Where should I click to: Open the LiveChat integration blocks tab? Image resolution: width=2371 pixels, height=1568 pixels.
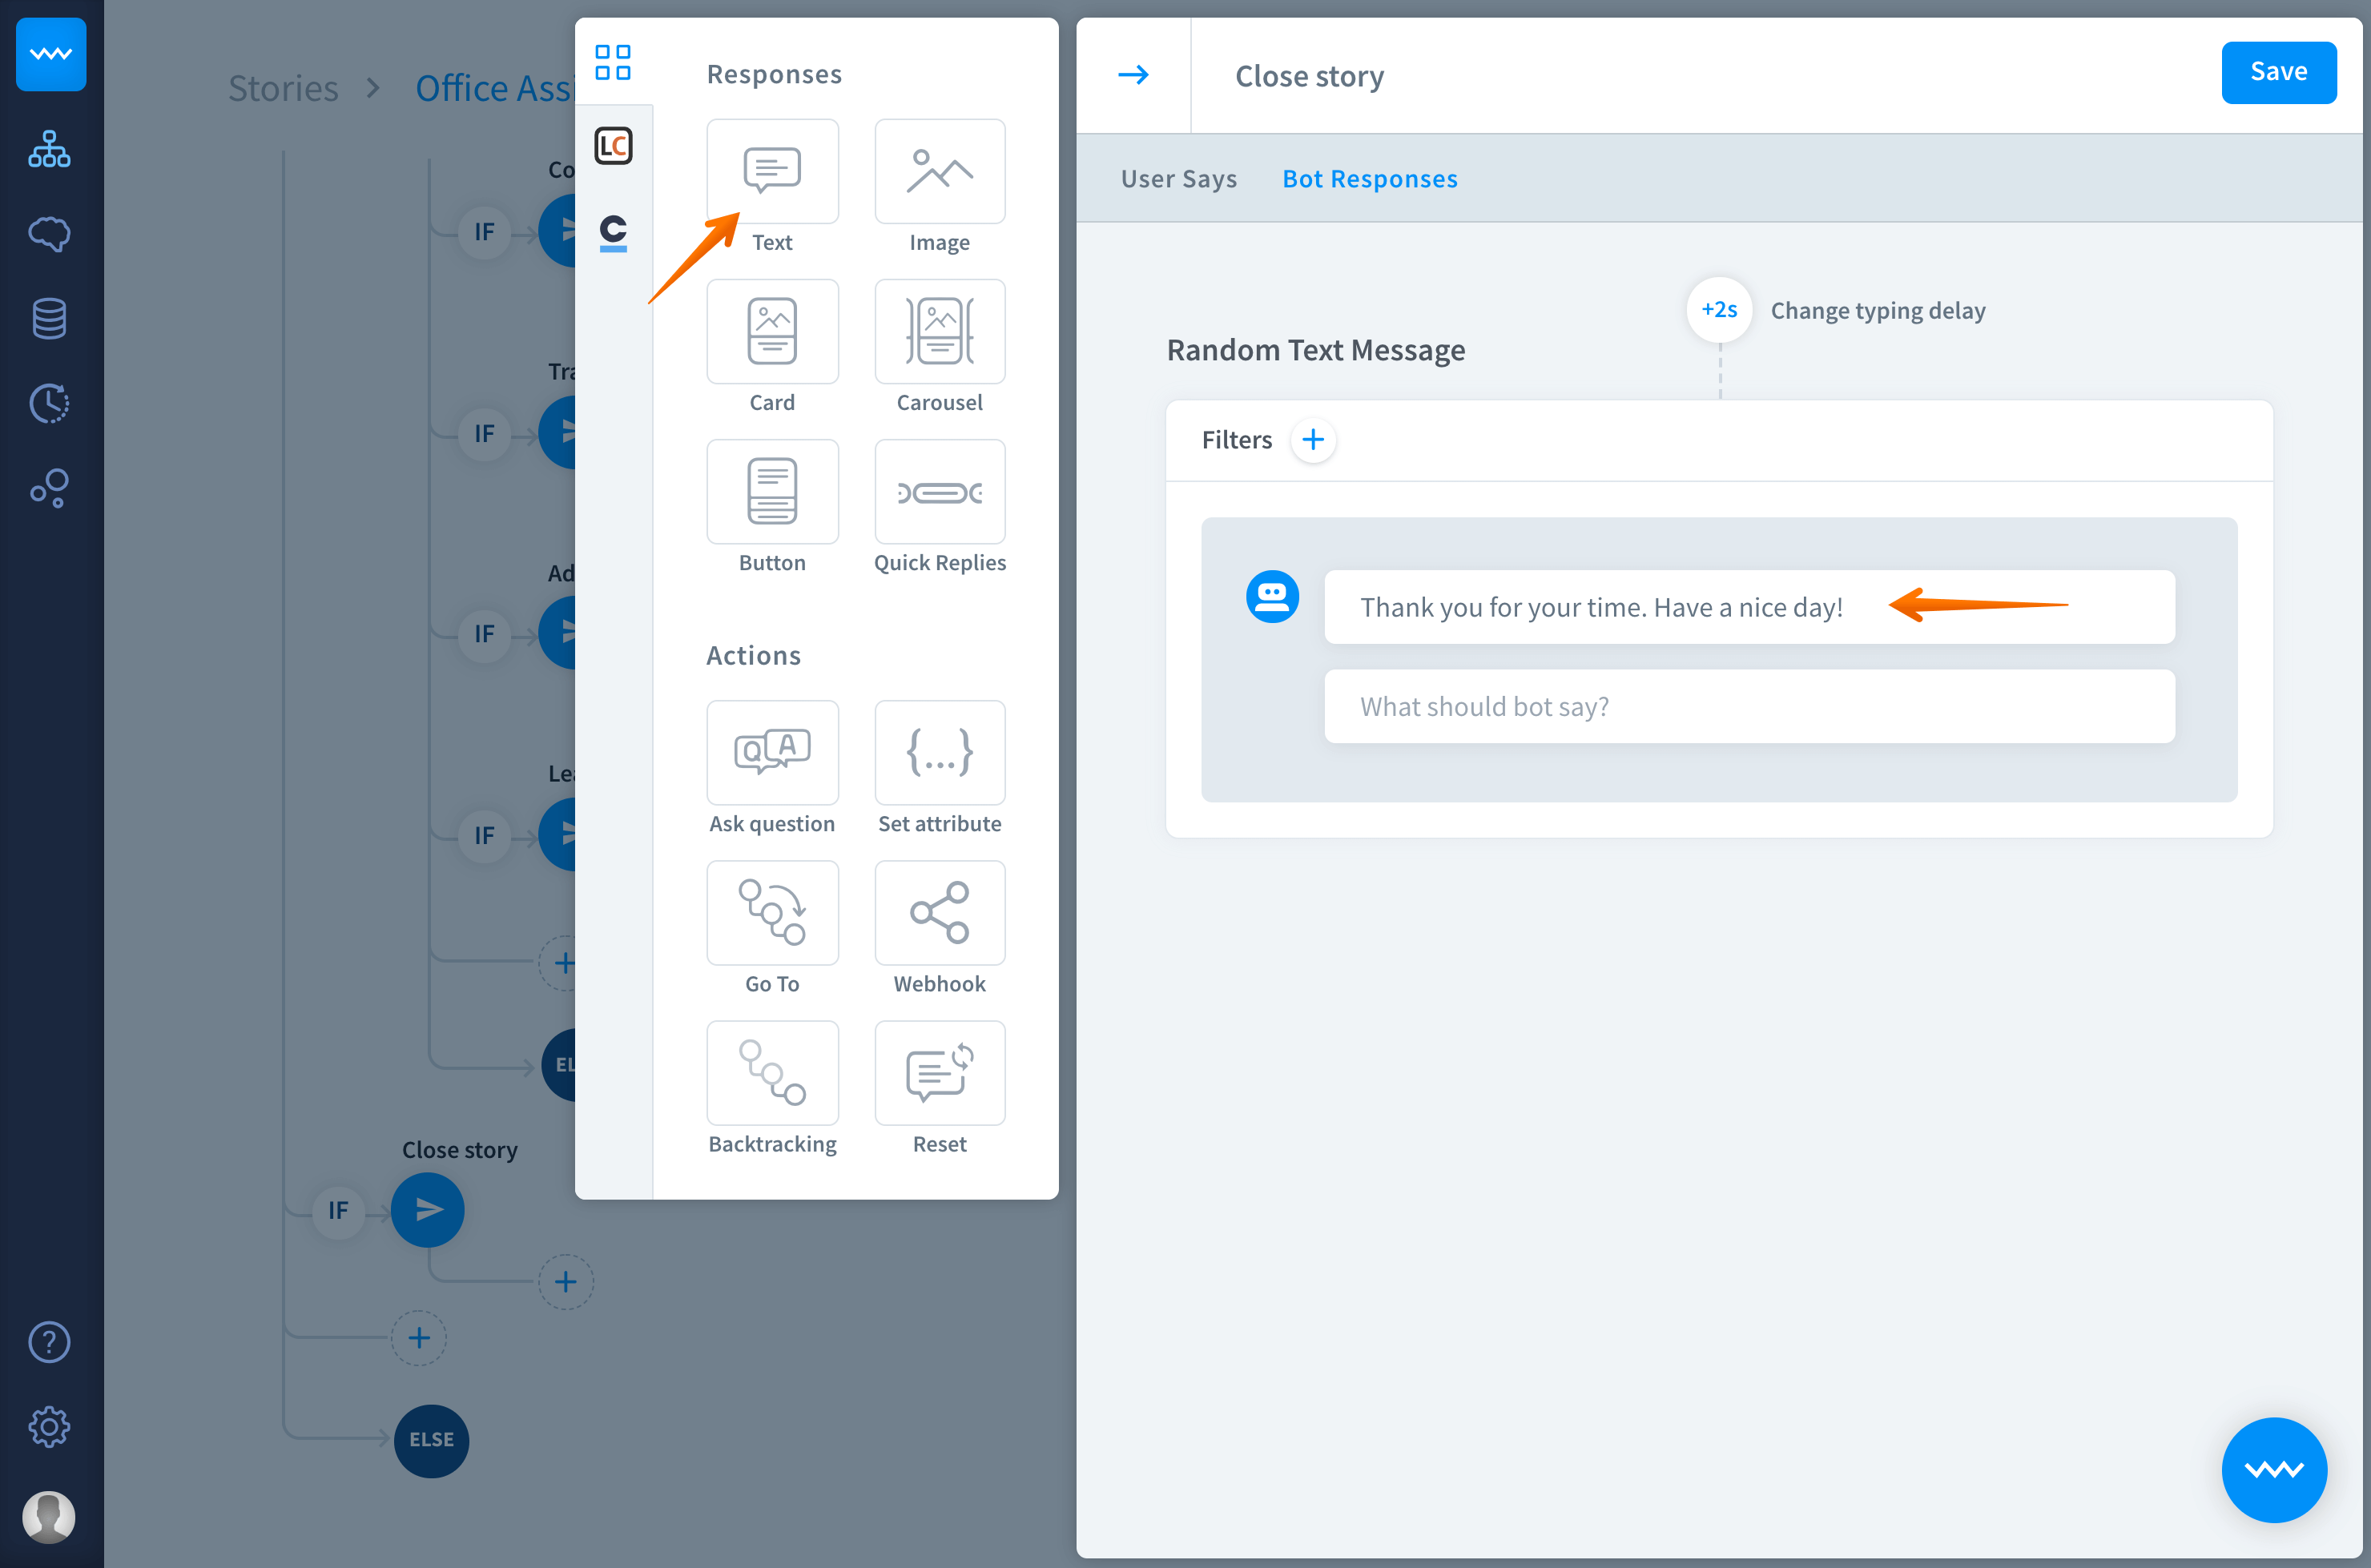click(613, 146)
